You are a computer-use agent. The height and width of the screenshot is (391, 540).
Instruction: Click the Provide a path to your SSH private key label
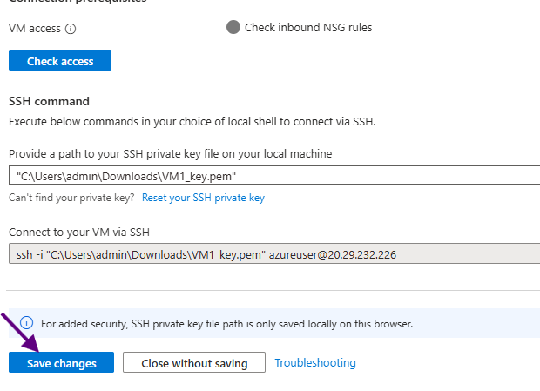point(170,153)
